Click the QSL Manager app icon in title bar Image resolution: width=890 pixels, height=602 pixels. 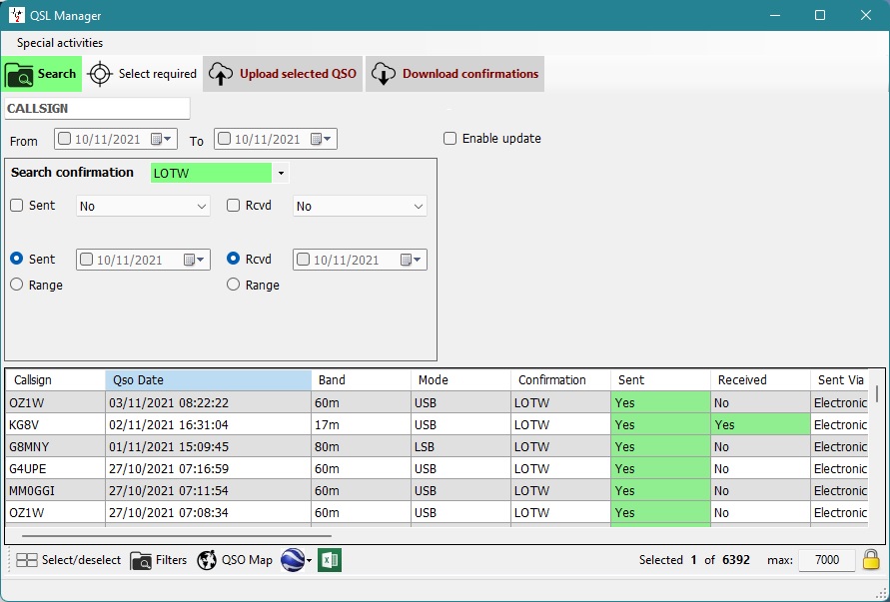click(x=16, y=15)
